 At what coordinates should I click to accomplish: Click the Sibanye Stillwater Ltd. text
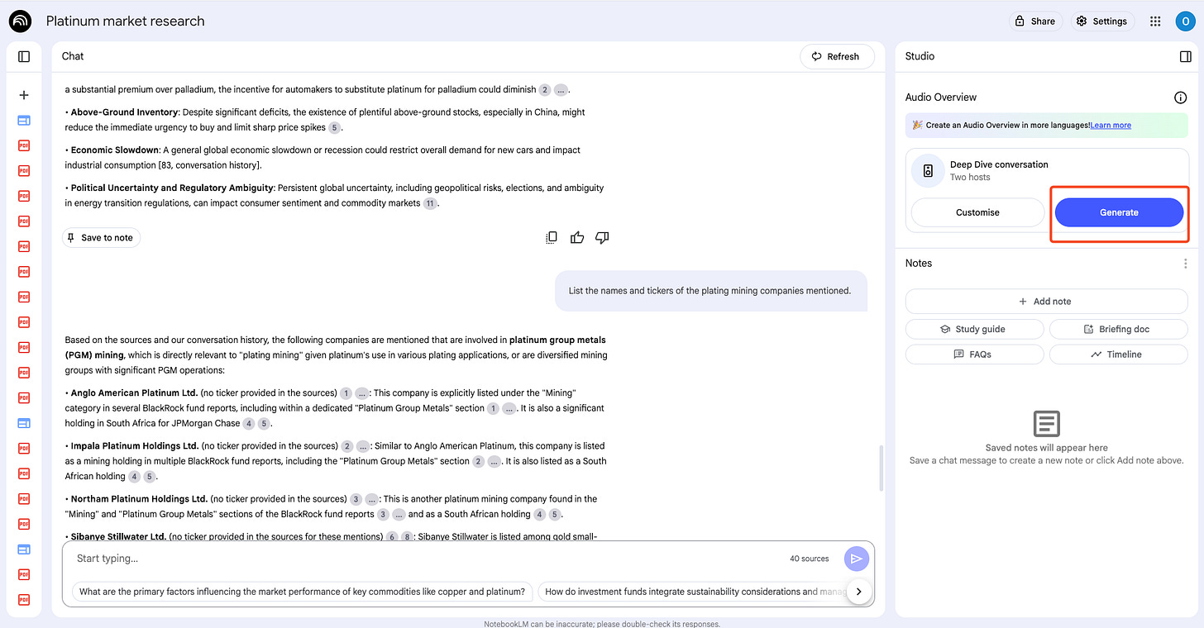pyautogui.click(x=118, y=537)
